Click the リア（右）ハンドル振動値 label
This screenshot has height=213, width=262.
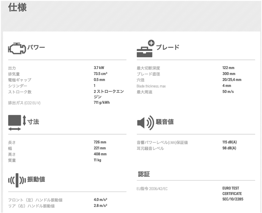tap(32, 206)
